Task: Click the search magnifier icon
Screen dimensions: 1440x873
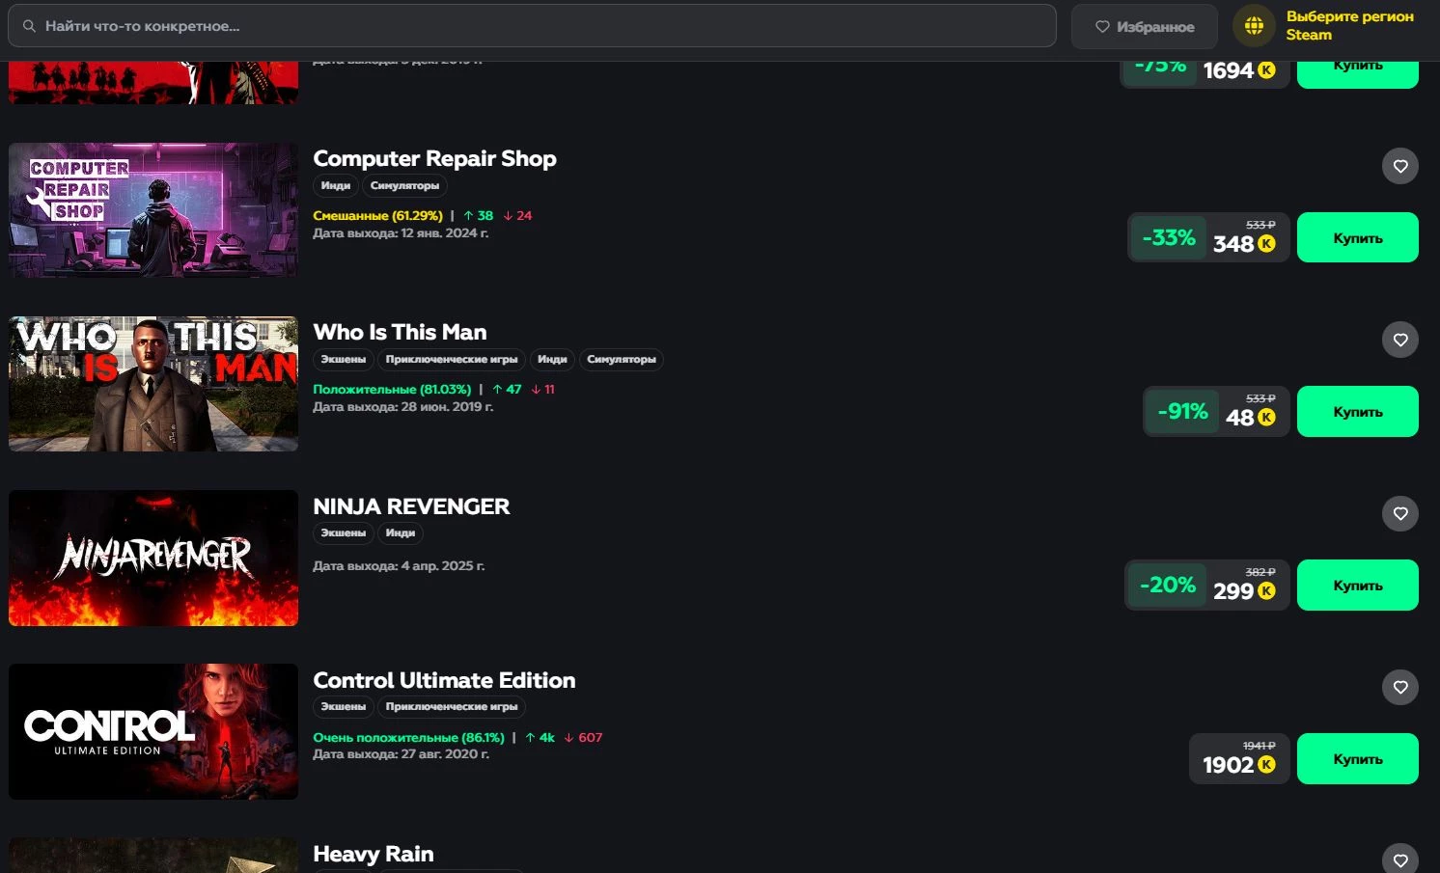Action: click(29, 26)
